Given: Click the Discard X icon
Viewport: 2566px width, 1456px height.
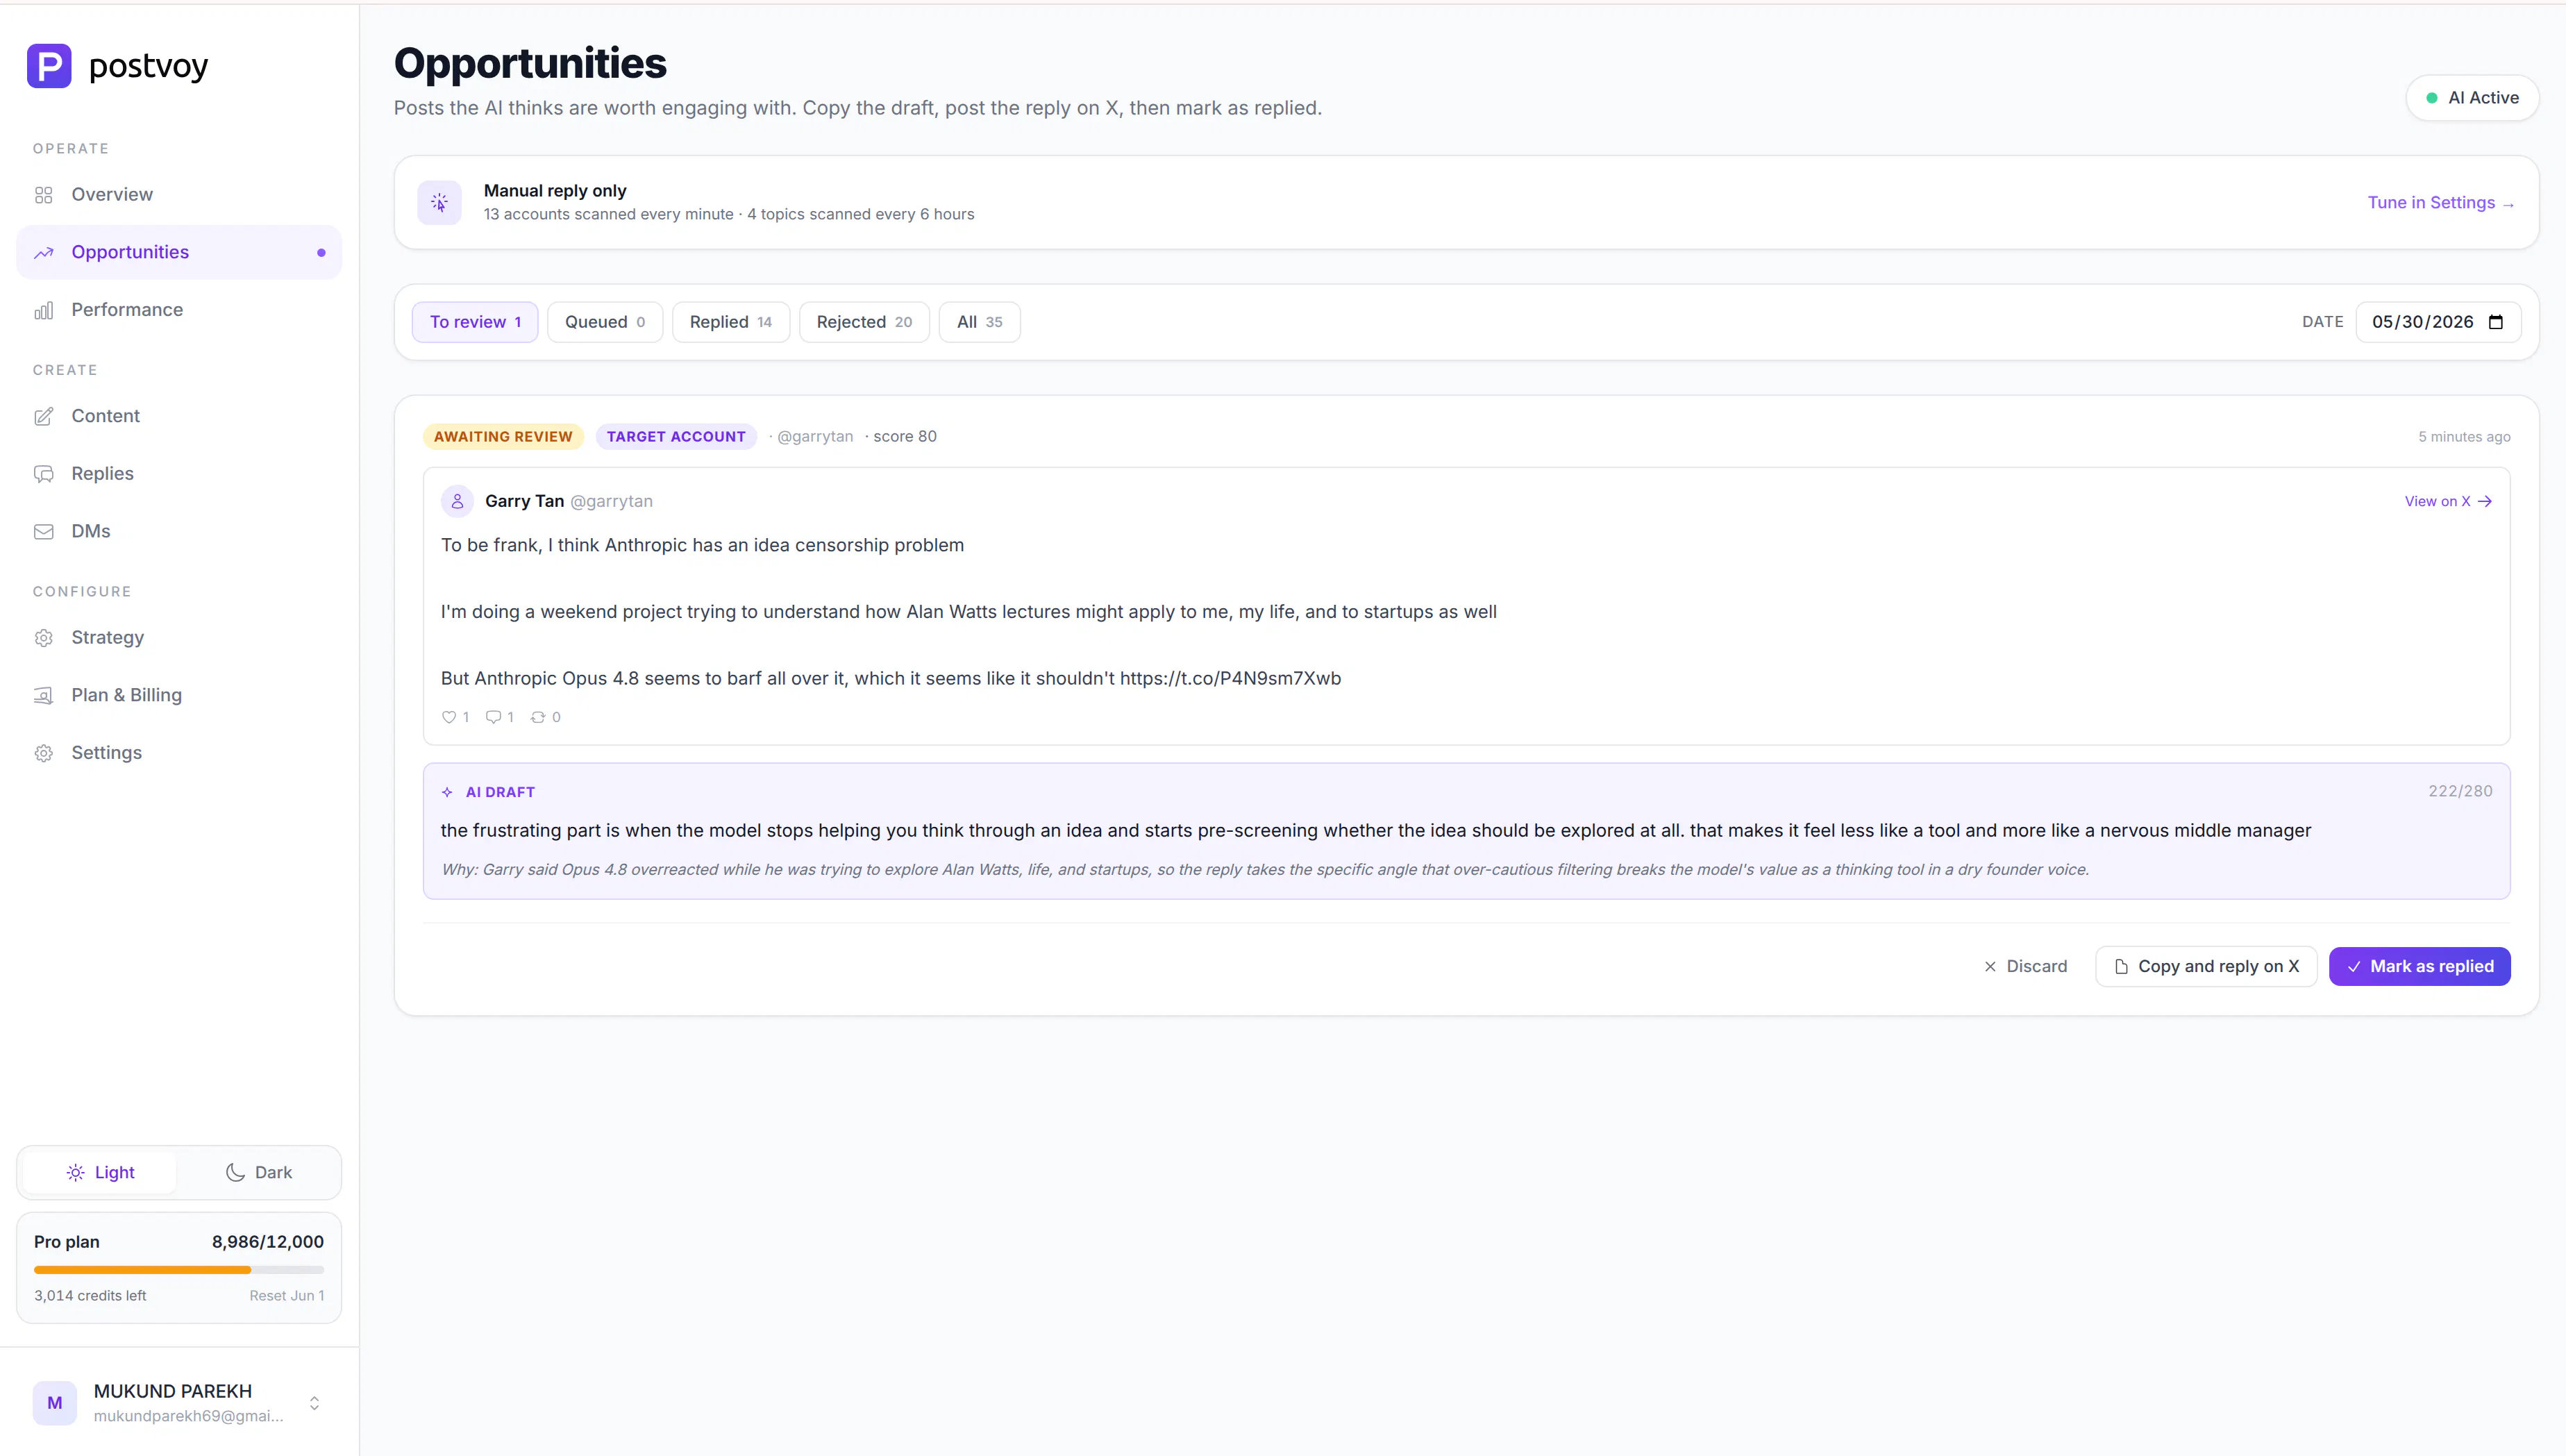Looking at the screenshot, I should pyautogui.click(x=1990, y=967).
